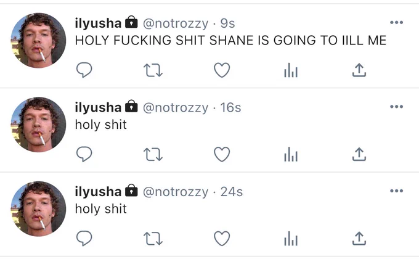
Task: Open more options for the 24s tweet
Action: (397, 191)
